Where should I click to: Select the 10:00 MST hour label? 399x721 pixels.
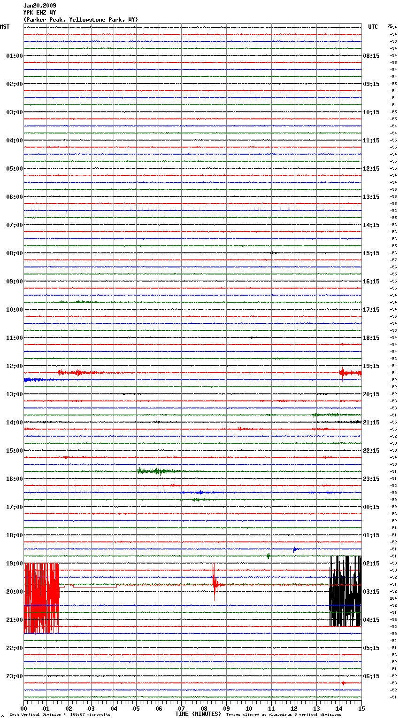(15, 310)
